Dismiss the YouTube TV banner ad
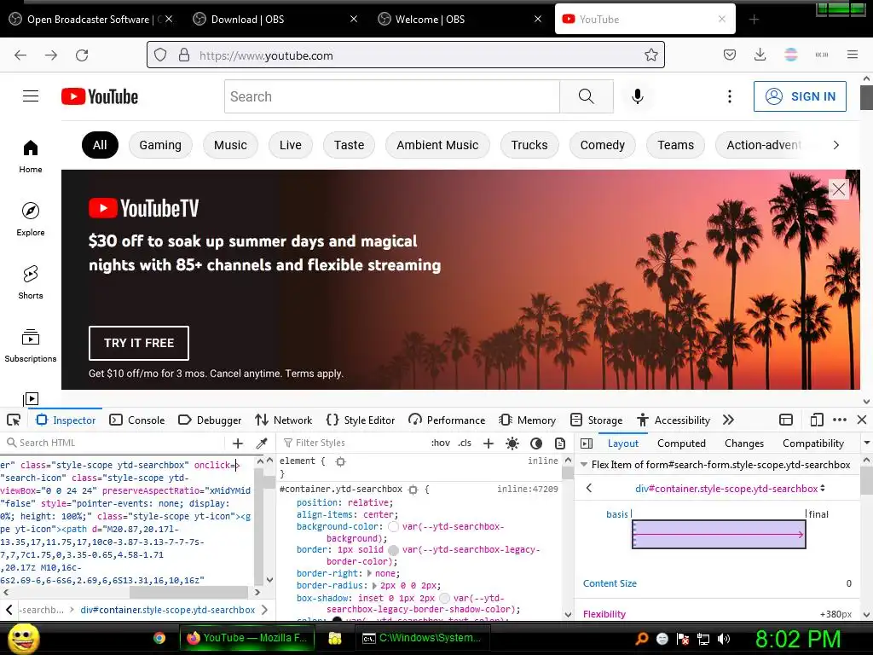 (839, 189)
